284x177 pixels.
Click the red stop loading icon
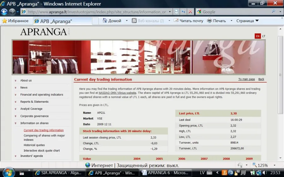pyautogui.click(x=190, y=12)
